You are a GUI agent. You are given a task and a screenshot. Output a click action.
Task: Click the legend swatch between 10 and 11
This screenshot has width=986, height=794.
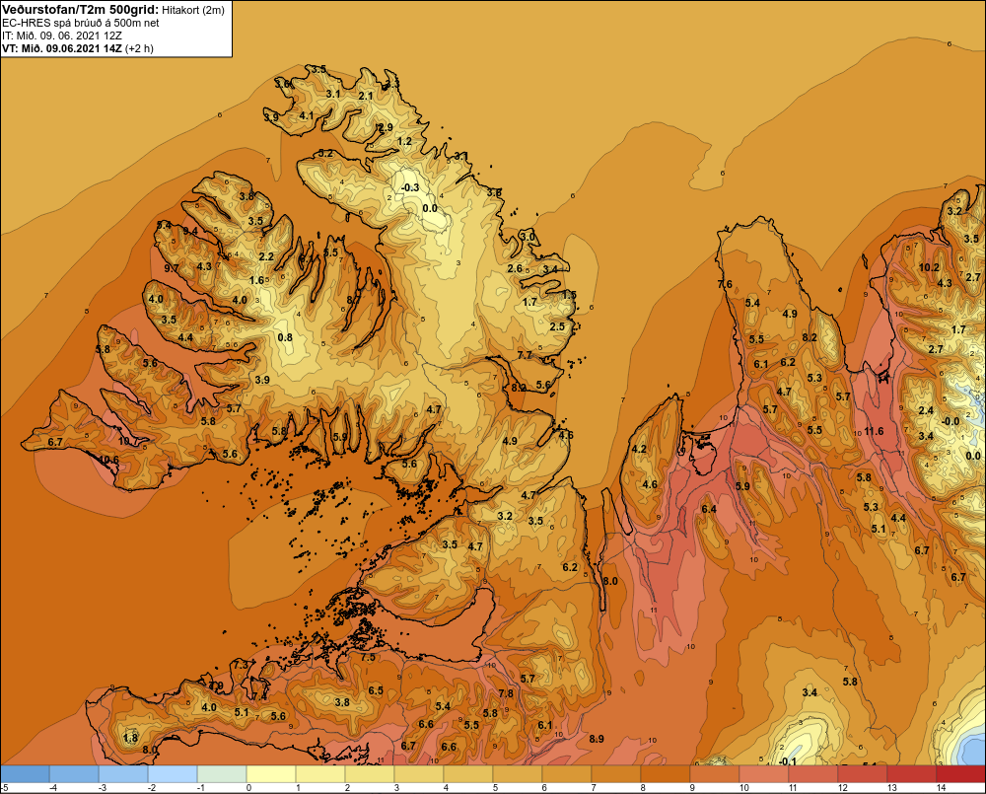(x=764, y=773)
